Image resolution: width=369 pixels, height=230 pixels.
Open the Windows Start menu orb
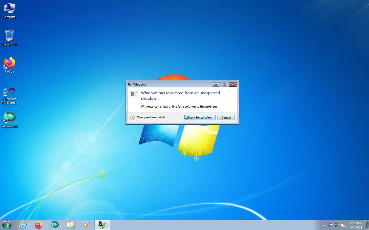[x=7, y=225]
